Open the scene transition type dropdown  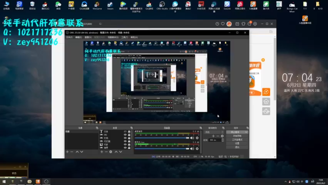pyautogui.click(x=214, y=132)
